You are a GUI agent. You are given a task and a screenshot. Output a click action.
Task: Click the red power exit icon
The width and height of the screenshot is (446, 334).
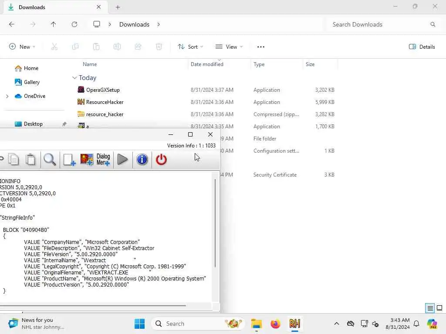[161, 159]
